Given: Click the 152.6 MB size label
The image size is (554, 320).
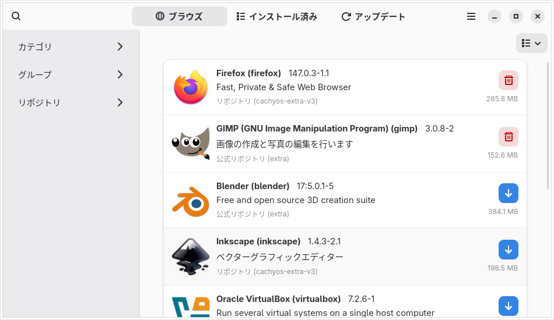Looking at the screenshot, I should point(503,155).
